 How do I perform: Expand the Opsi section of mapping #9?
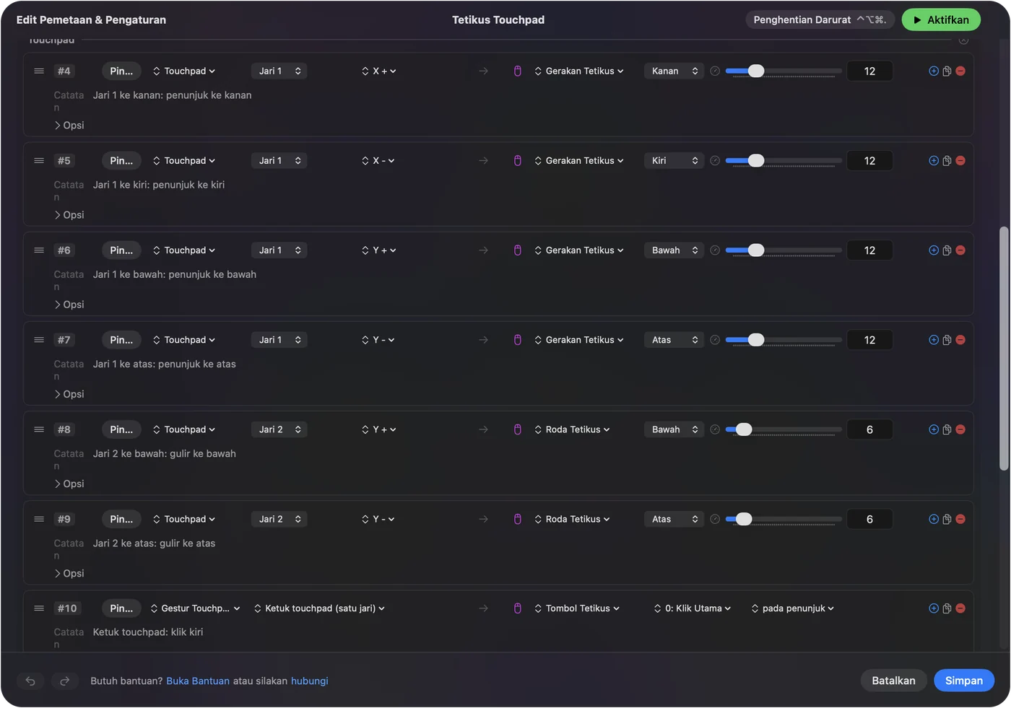click(x=69, y=573)
